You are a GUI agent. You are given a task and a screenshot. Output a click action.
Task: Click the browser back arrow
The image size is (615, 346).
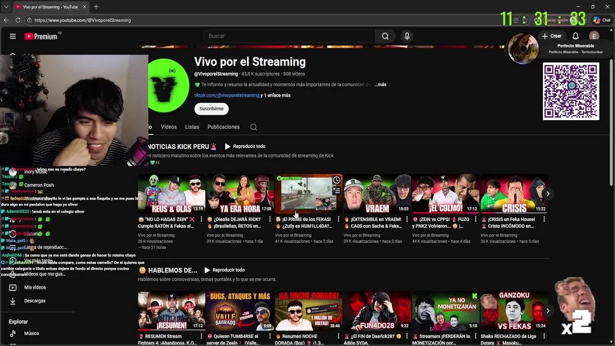point(6,20)
